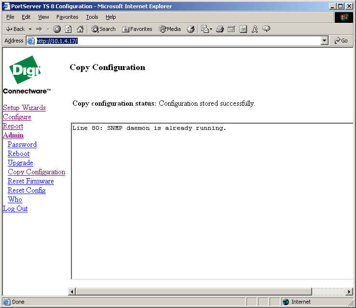The width and height of the screenshot is (356, 308).
Task: Click the horizontal scrollbar right arrow
Action: 349,292
